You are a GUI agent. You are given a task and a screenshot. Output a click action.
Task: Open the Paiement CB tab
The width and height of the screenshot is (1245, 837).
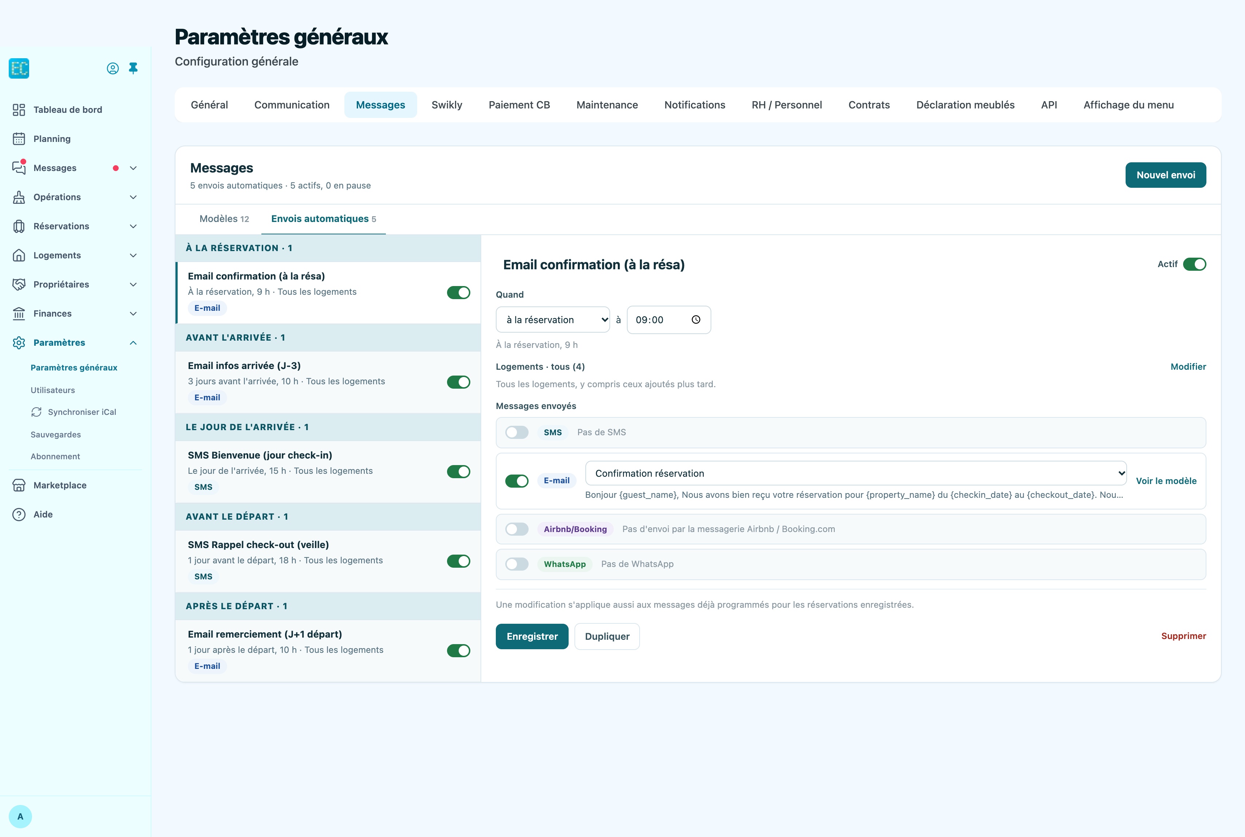519,105
